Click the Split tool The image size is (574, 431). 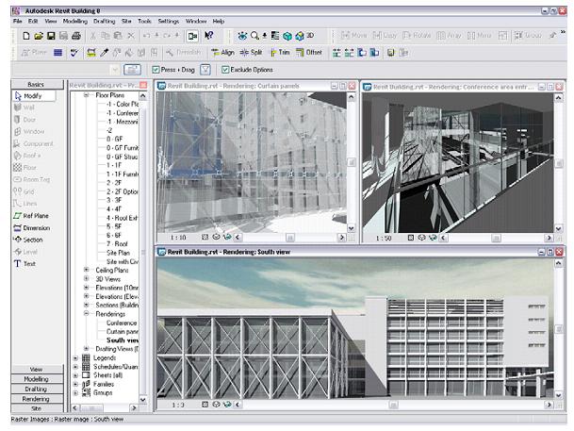click(x=252, y=52)
